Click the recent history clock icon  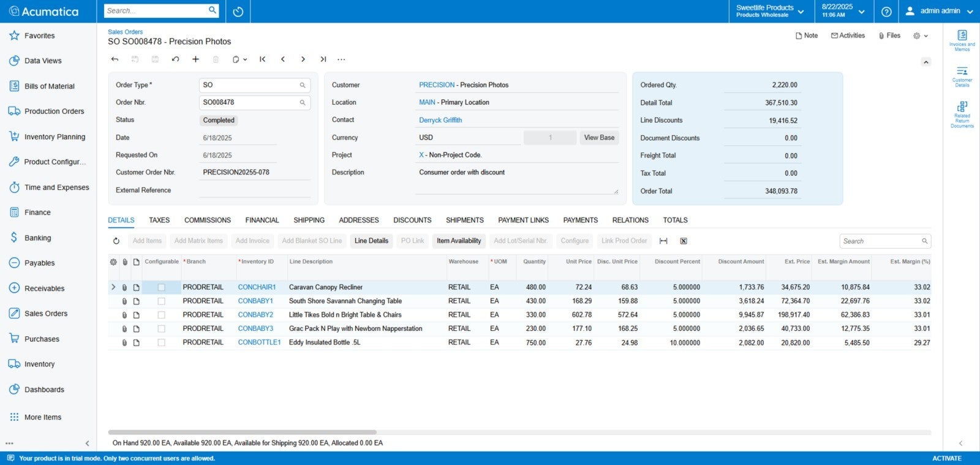point(238,11)
